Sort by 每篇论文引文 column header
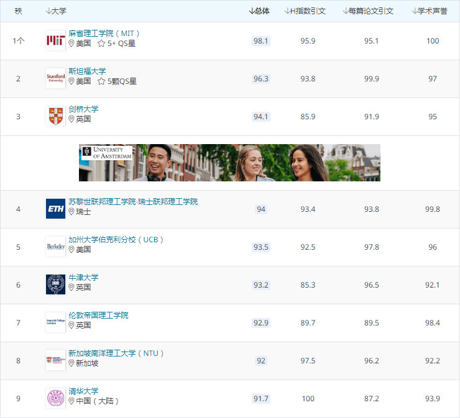The width and height of the screenshot is (460, 418). pos(368,11)
